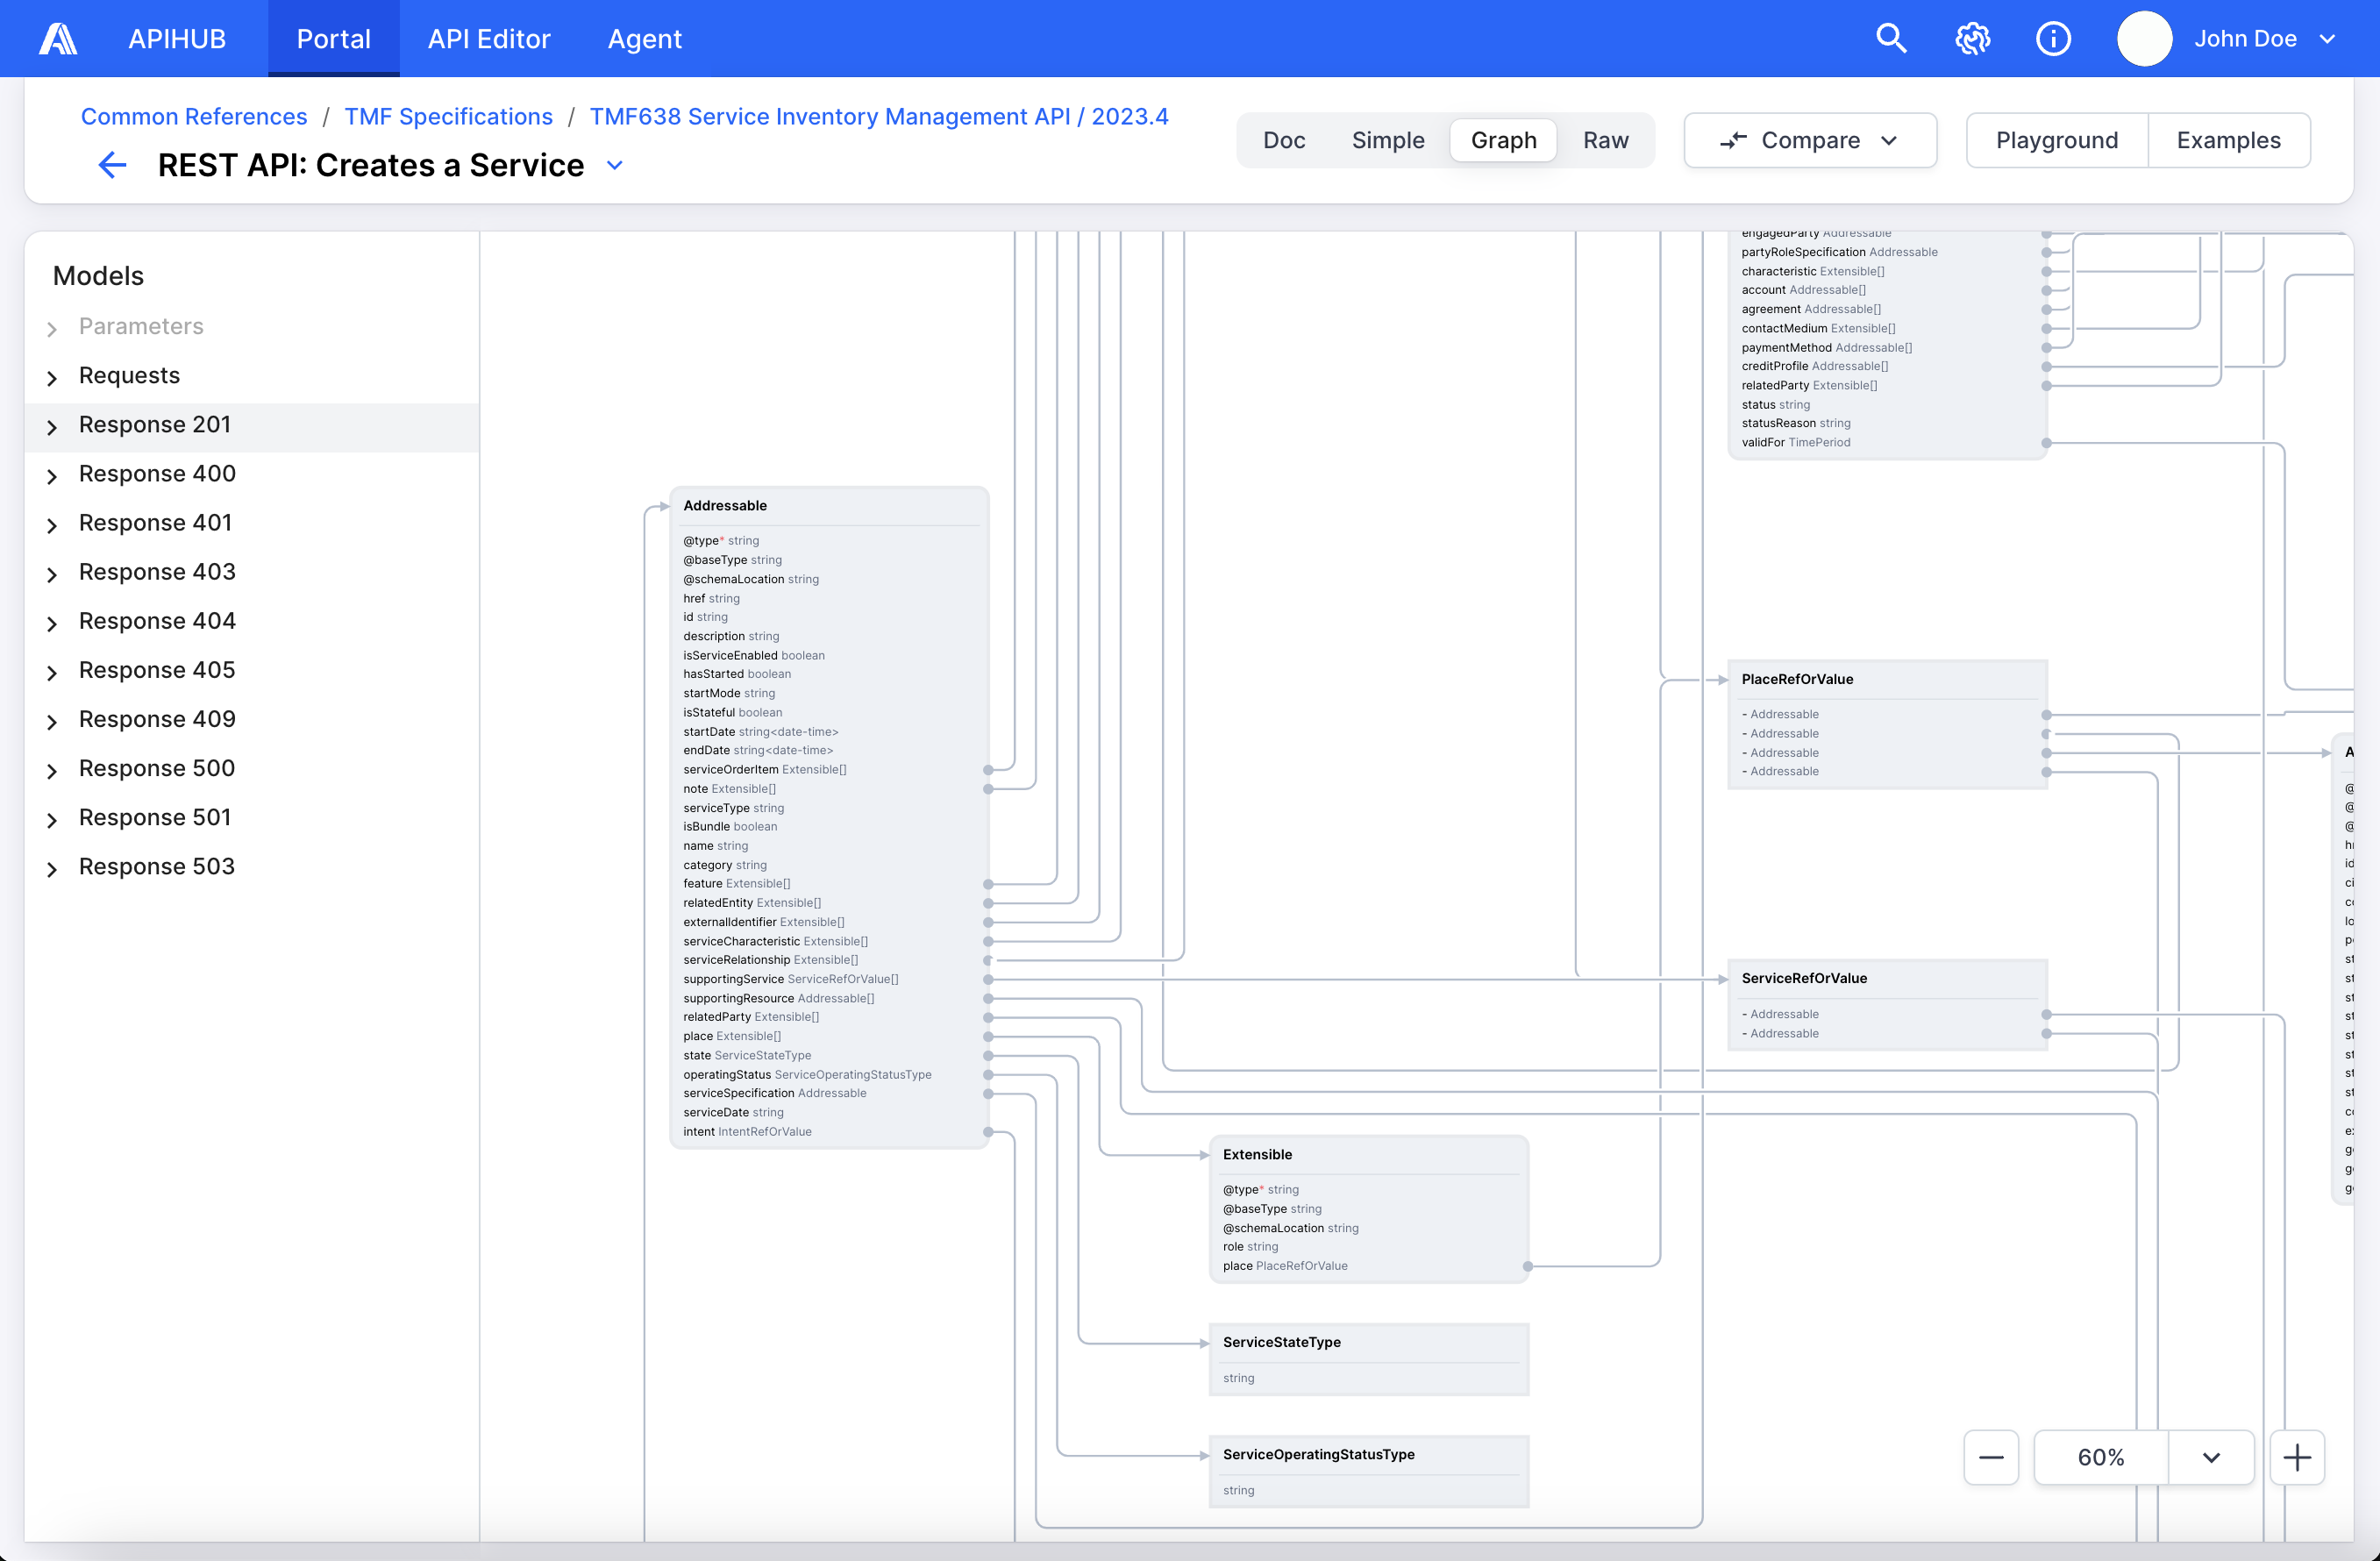Click the isServiceEnabled boolean row
Screen dimensions: 2380x1561
click(829, 656)
